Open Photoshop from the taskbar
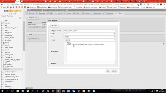The image size is (166, 93). point(33,91)
